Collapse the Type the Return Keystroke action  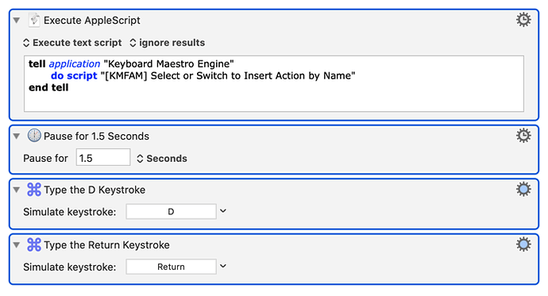17,245
